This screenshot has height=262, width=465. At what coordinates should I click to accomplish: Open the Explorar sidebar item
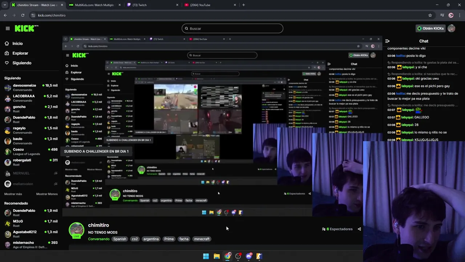pyautogui.click(x=20, y=53)
